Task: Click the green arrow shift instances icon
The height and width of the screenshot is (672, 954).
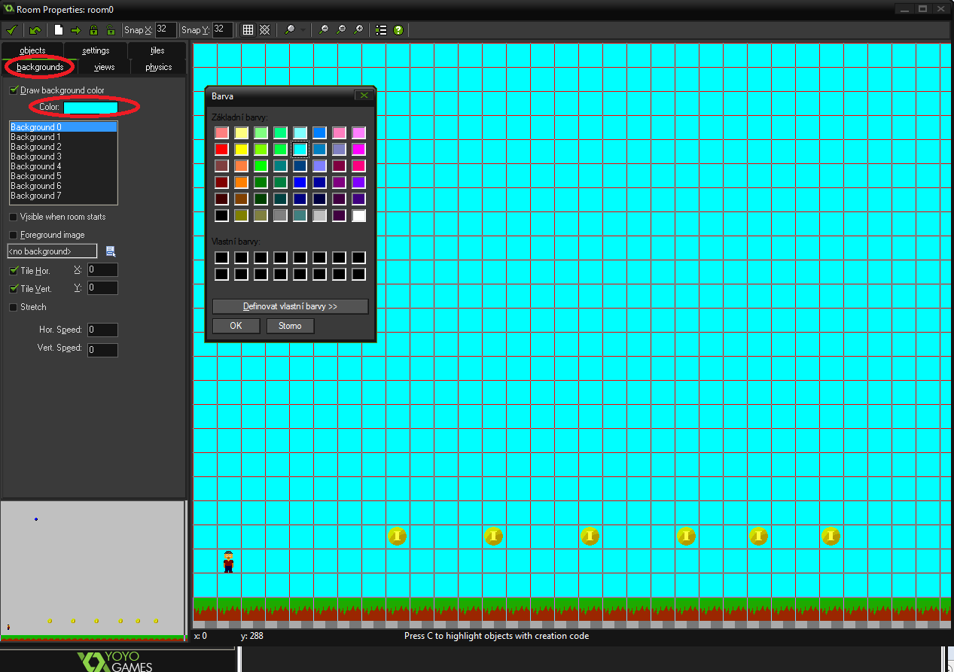Action: click(76, 30)
